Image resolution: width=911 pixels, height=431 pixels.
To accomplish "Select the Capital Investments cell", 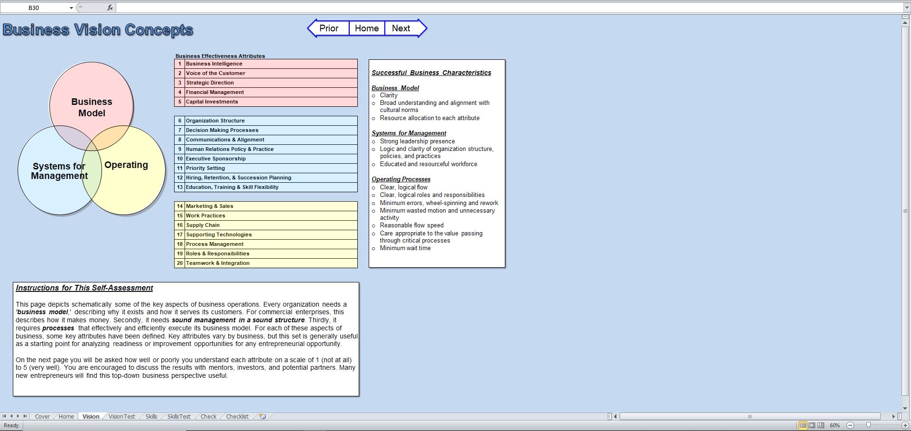I will pyautogui.click(x=271, y=102).
